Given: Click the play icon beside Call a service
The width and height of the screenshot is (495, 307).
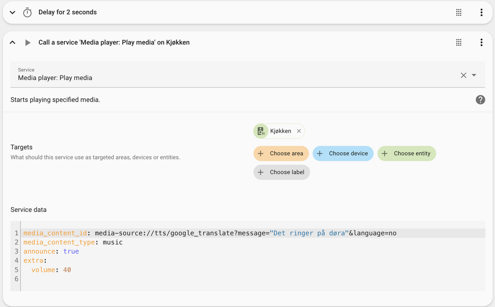Looking at the screenshot, I should (28, 42).
